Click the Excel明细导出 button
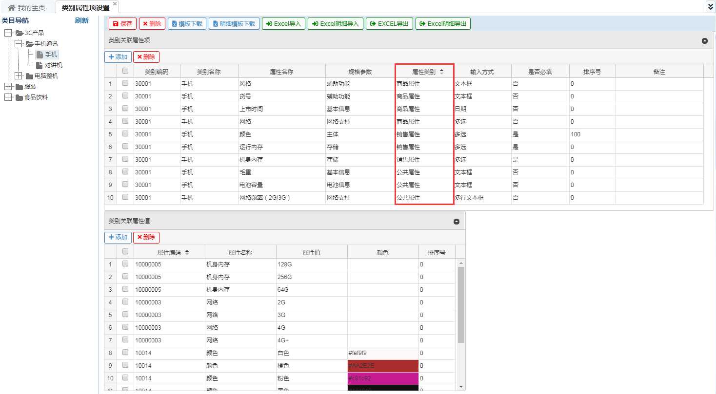Viewport: 716px width, 394px height. 443,24
